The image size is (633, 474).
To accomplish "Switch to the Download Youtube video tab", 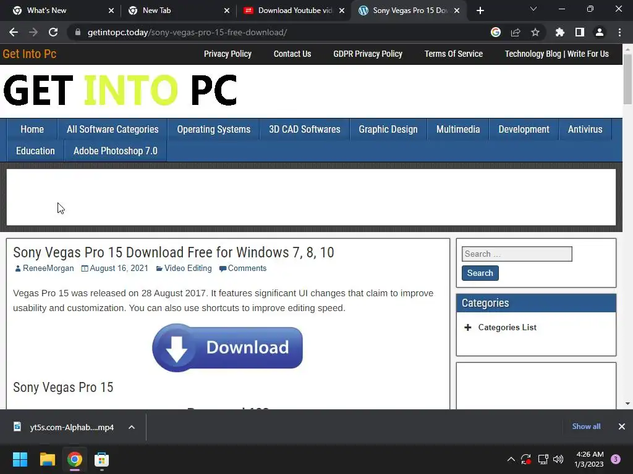I will [x=295, y=10].
